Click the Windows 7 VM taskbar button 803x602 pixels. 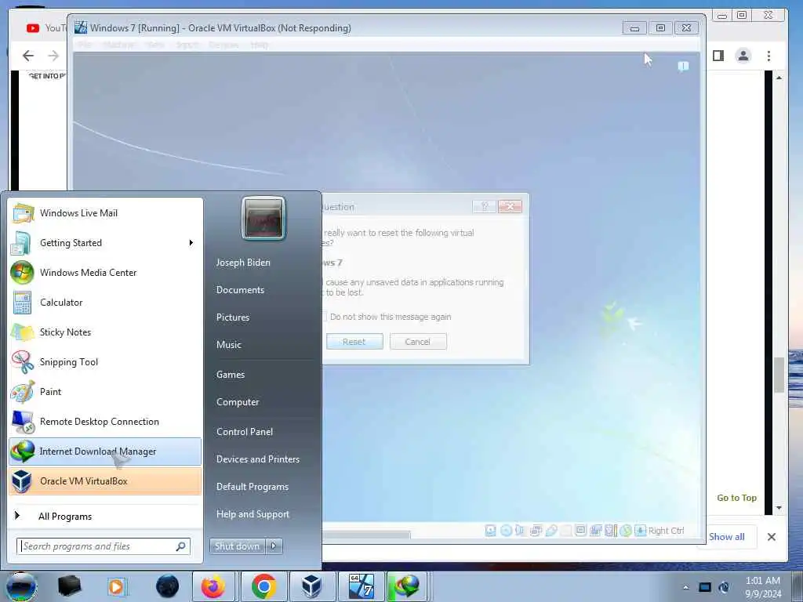361,586
